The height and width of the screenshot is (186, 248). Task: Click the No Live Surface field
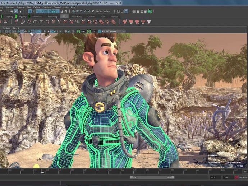(103, 11)
